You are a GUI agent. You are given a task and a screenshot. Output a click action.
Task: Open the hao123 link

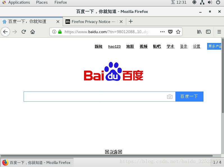tap(114, 46)
